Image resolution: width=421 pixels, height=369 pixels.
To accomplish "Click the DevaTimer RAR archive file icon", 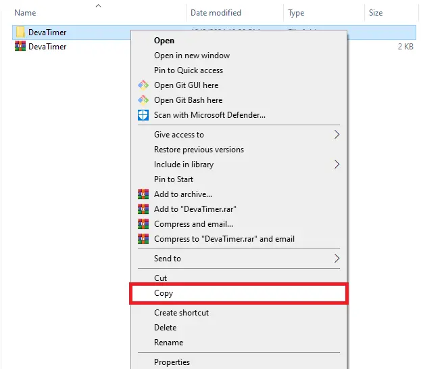I will [x=20, y=47].
